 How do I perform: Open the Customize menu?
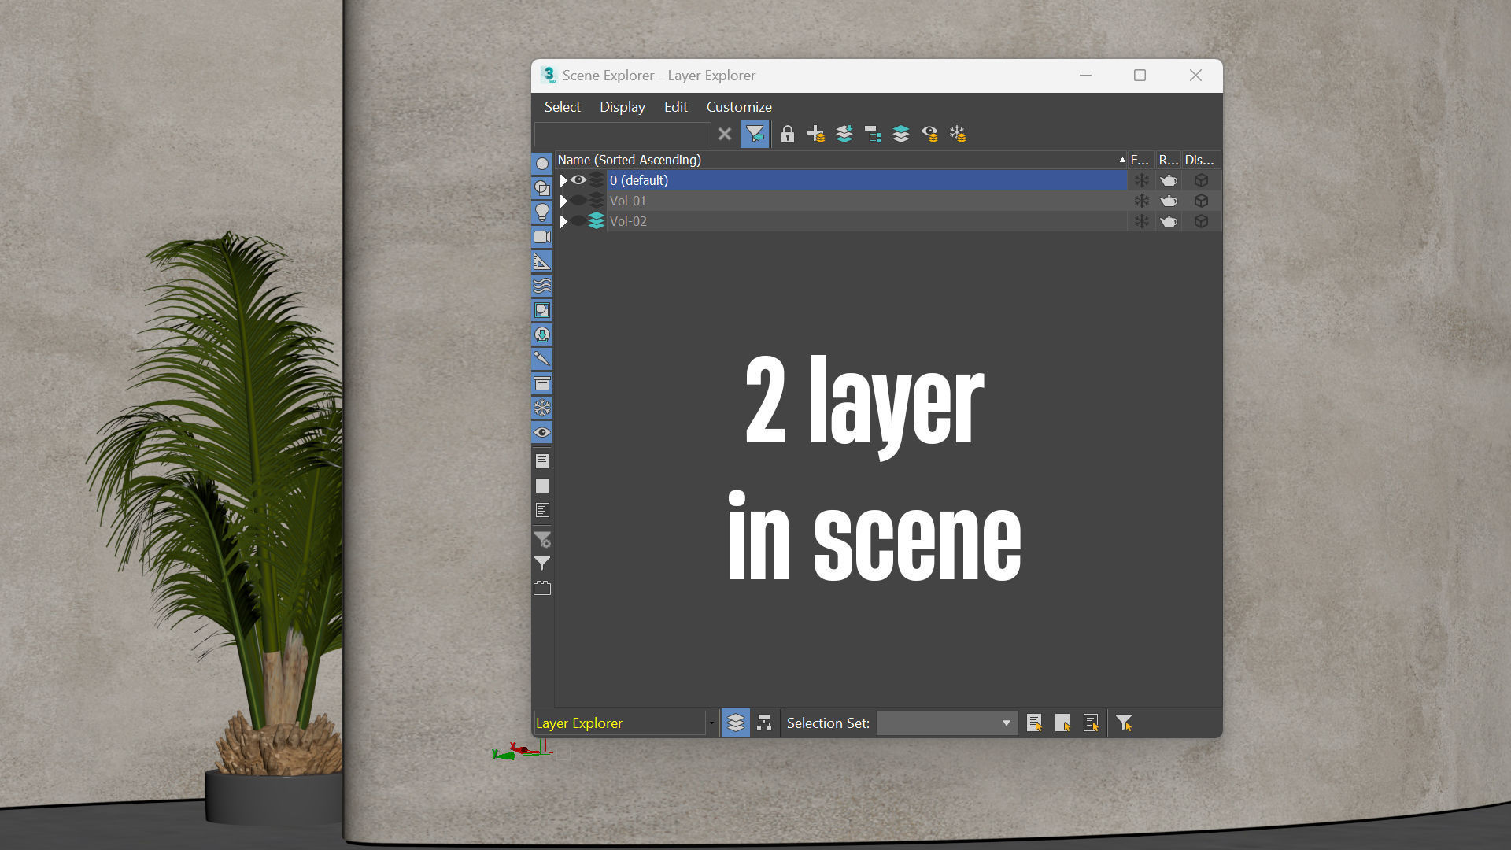[738, 107]
